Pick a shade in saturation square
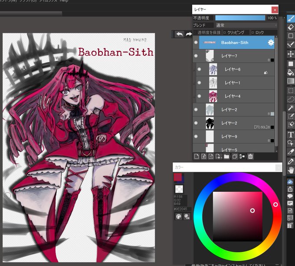 click(x=238, y=216)
